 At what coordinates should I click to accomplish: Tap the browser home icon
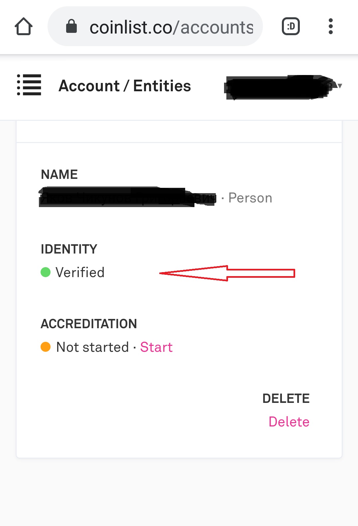[24, 27]
